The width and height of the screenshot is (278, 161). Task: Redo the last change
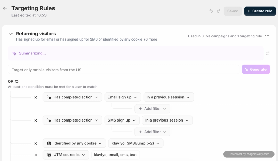point(219,11)
